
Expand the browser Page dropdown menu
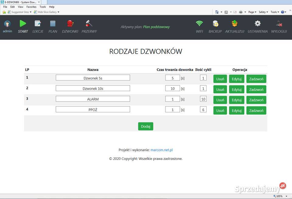(x=252, y=12)
